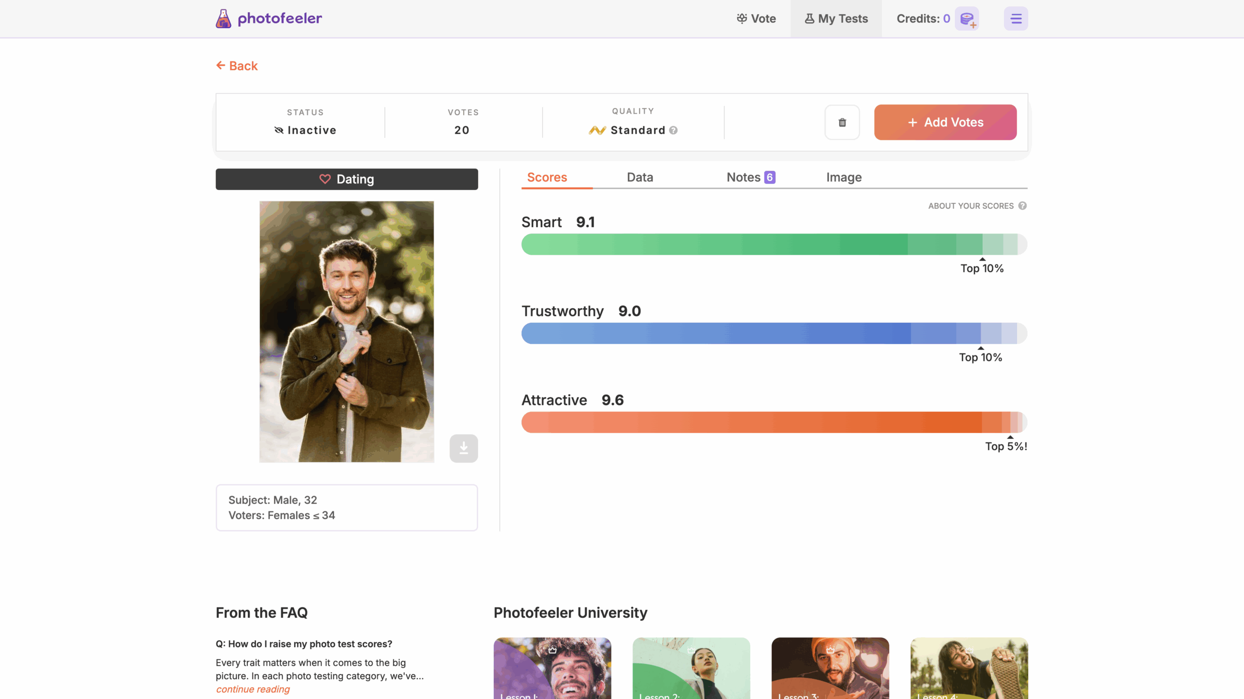Click the Notes count badge
The width and height of the screenshot is (1244, 699).
click(770, 177)
